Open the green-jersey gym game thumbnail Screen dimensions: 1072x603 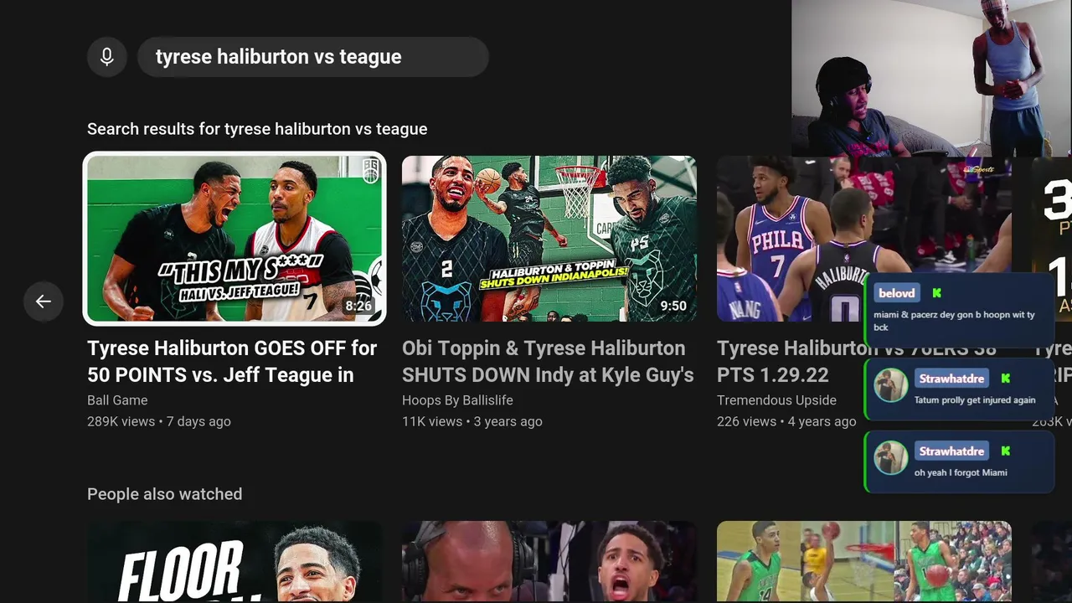864,562
